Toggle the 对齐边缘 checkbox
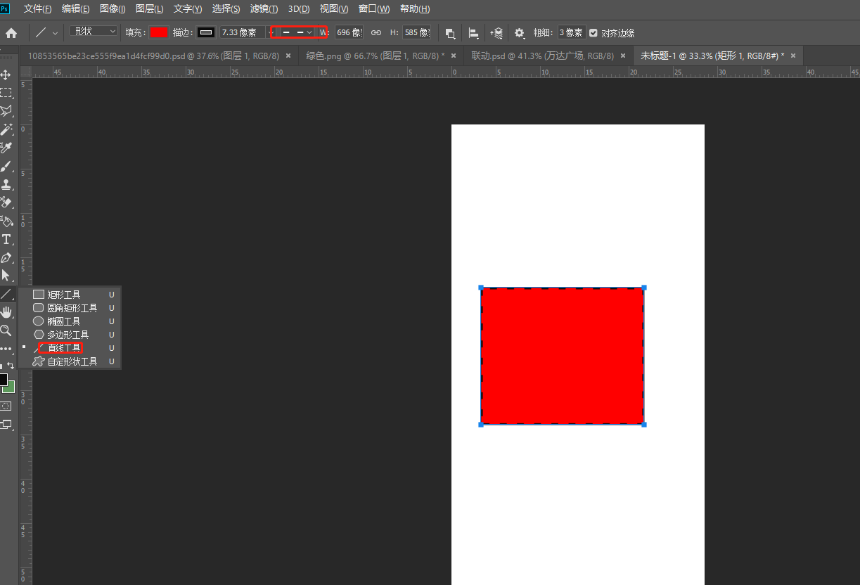The width and height of the screenshot is (860, 585). click(x=593, y=33)
